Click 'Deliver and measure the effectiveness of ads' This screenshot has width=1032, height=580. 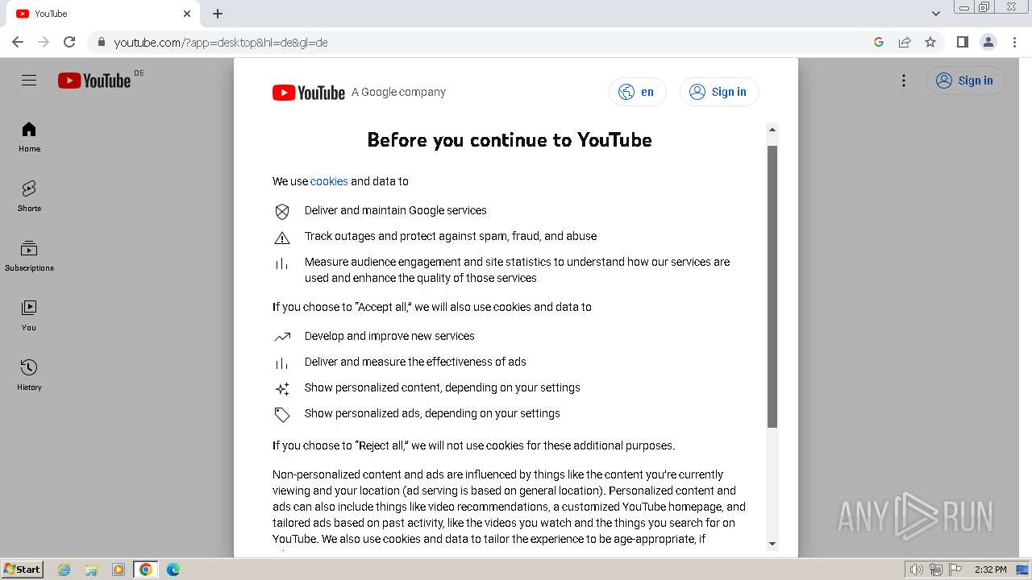click(415, 362)
